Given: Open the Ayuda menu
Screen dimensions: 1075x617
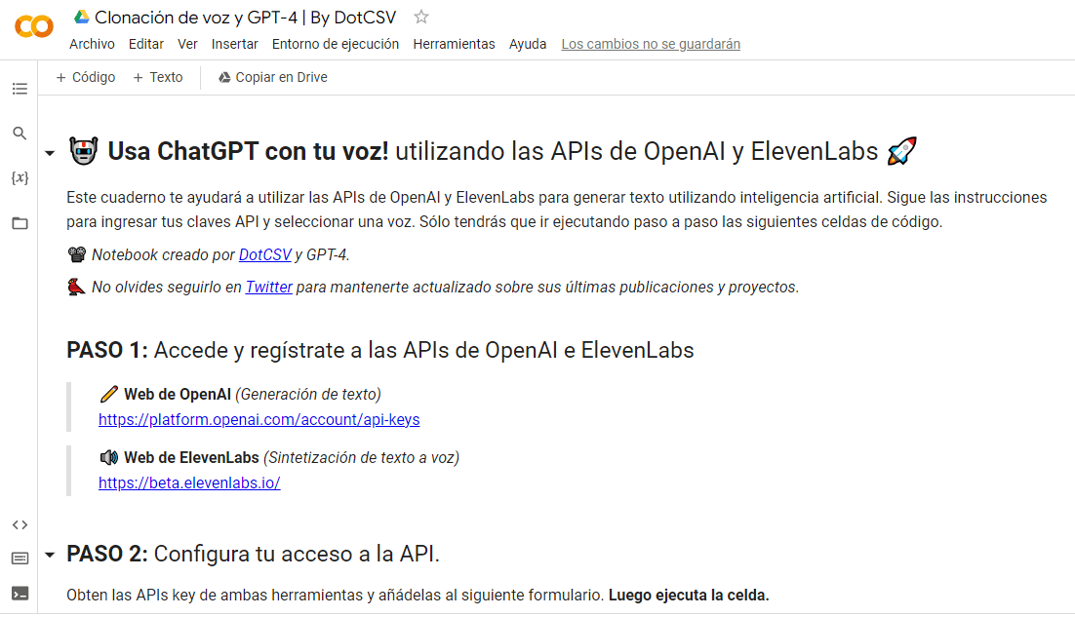Looking at the screenshot, I should pos(527,44).
